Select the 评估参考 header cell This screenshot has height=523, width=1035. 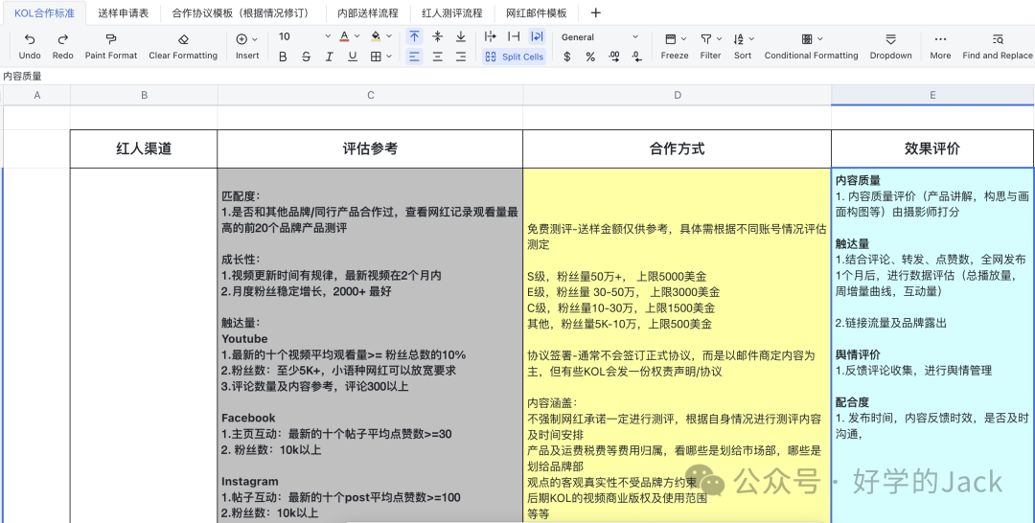[370, 149]
